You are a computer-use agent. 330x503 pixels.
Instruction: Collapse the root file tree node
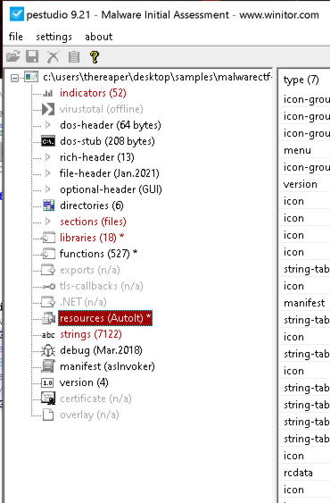14,78
